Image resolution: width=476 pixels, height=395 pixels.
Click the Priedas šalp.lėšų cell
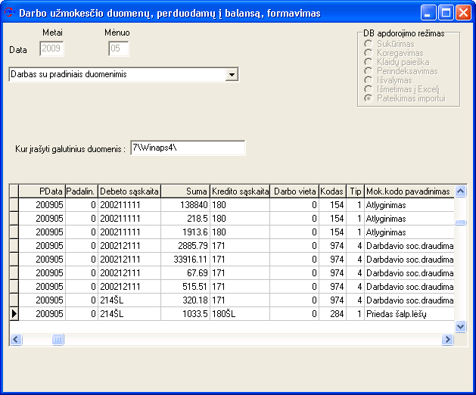point(409,313)
